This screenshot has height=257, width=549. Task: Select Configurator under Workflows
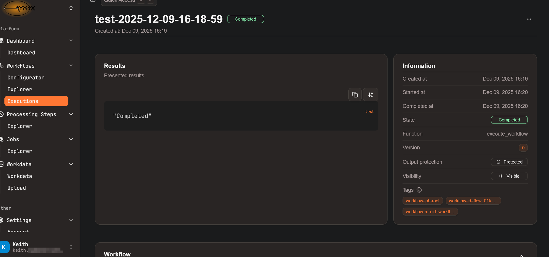(x=26, y=77)
